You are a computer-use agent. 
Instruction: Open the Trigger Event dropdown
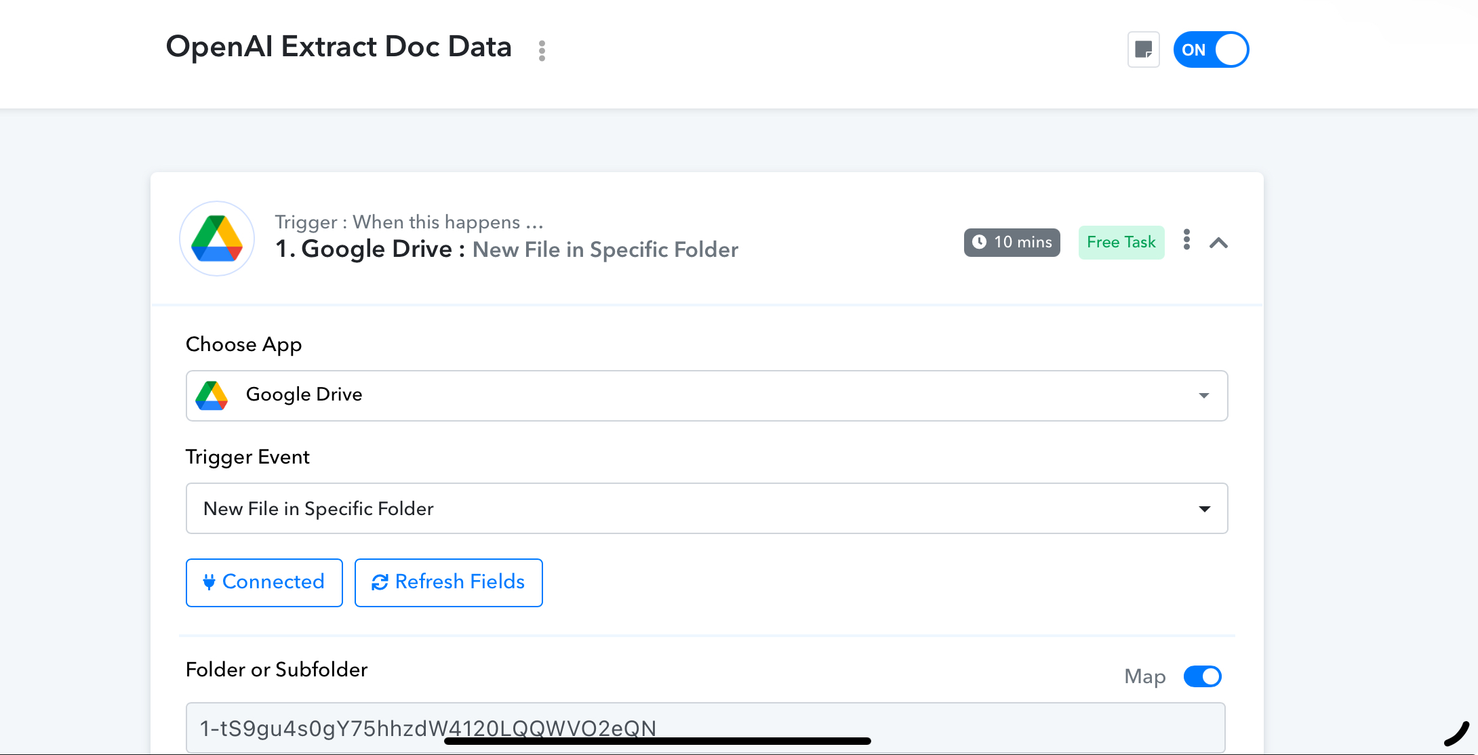point(706,508)
